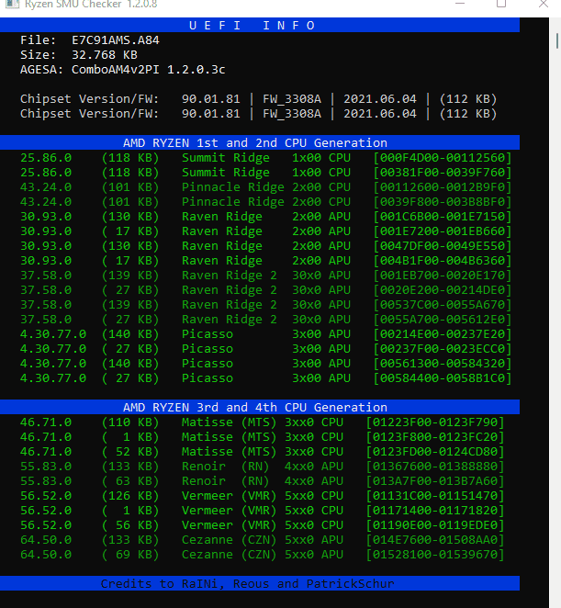Click Credits to RaINi, Reous and PatrickSchur
This screenshot has width=561, height=608.
[x=247, y=583]
